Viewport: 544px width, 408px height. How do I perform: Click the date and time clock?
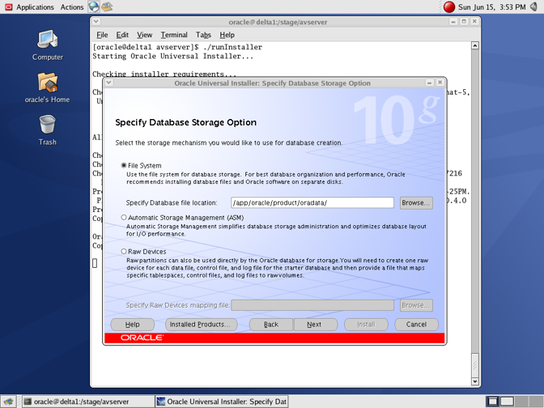click(491, 7)
